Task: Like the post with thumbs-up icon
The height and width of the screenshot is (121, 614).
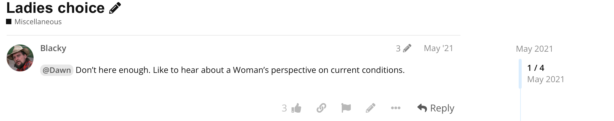Action: tap(296, 108)
